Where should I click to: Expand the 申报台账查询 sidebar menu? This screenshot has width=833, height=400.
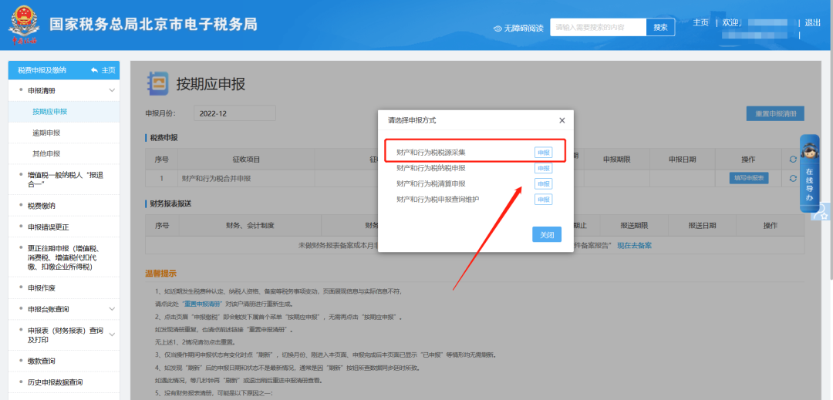pyautogui.click(x=112, y=309)
